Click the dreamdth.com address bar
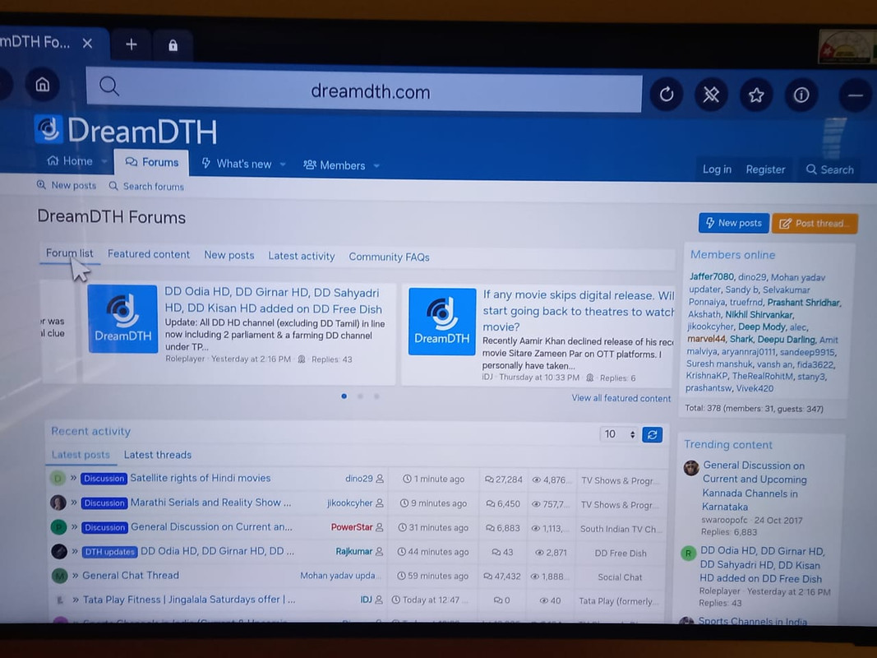877x658 pixels. tap(363, 90)
